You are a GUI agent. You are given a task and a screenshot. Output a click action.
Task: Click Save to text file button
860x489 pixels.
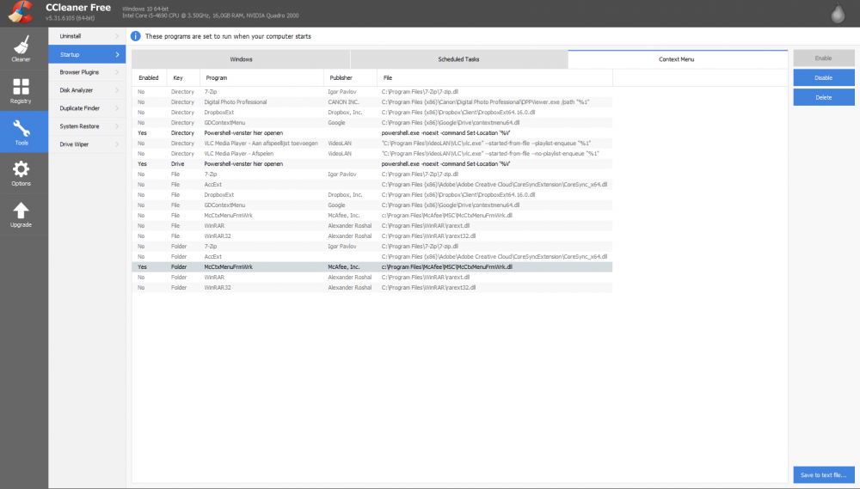[823, 474]
